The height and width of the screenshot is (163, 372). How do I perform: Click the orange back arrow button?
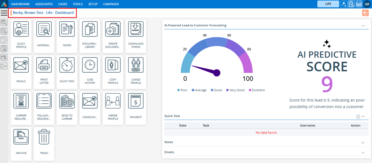point(365,13)
